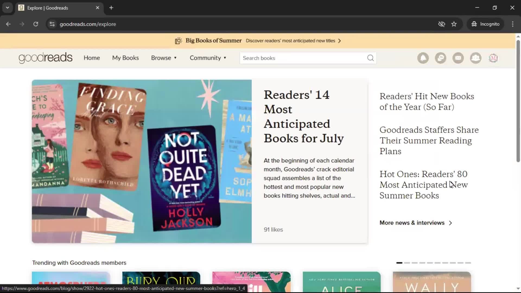Click the third-party cookies blocked eye icon
521x293 pixels.
pos(441,24)
